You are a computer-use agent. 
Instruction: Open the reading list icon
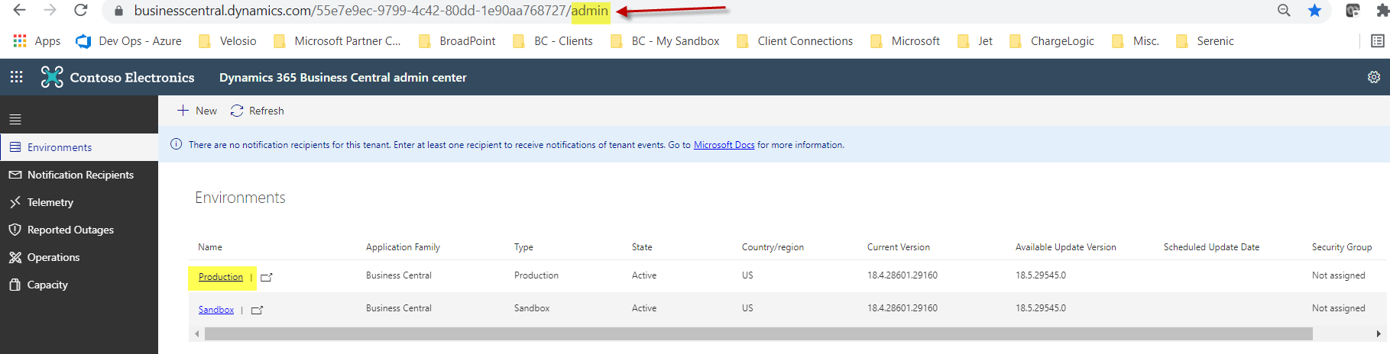point(1377,41)
